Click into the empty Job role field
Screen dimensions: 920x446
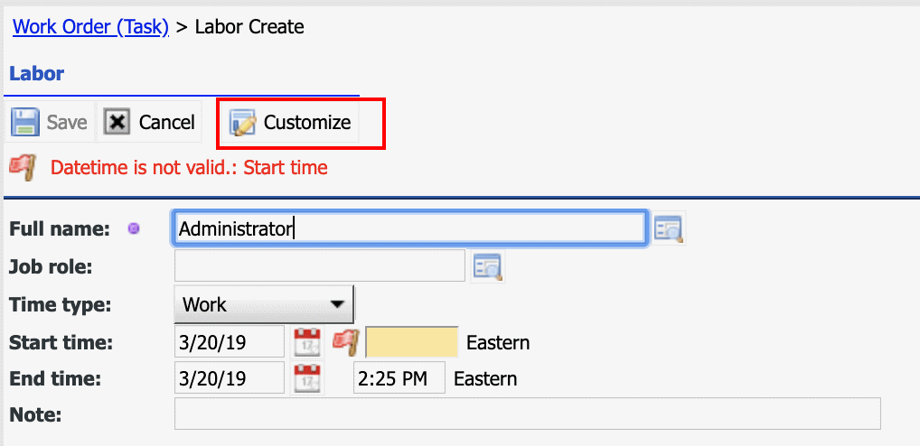click(320, 266)
